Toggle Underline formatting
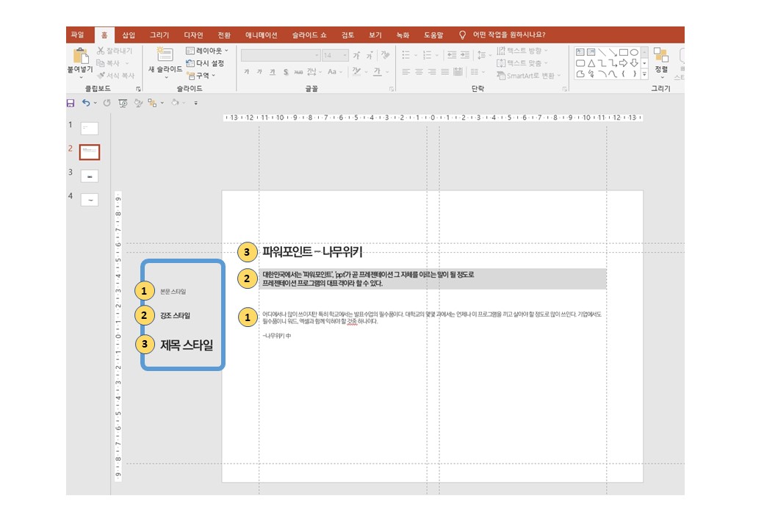 click(x=273, y=72)
